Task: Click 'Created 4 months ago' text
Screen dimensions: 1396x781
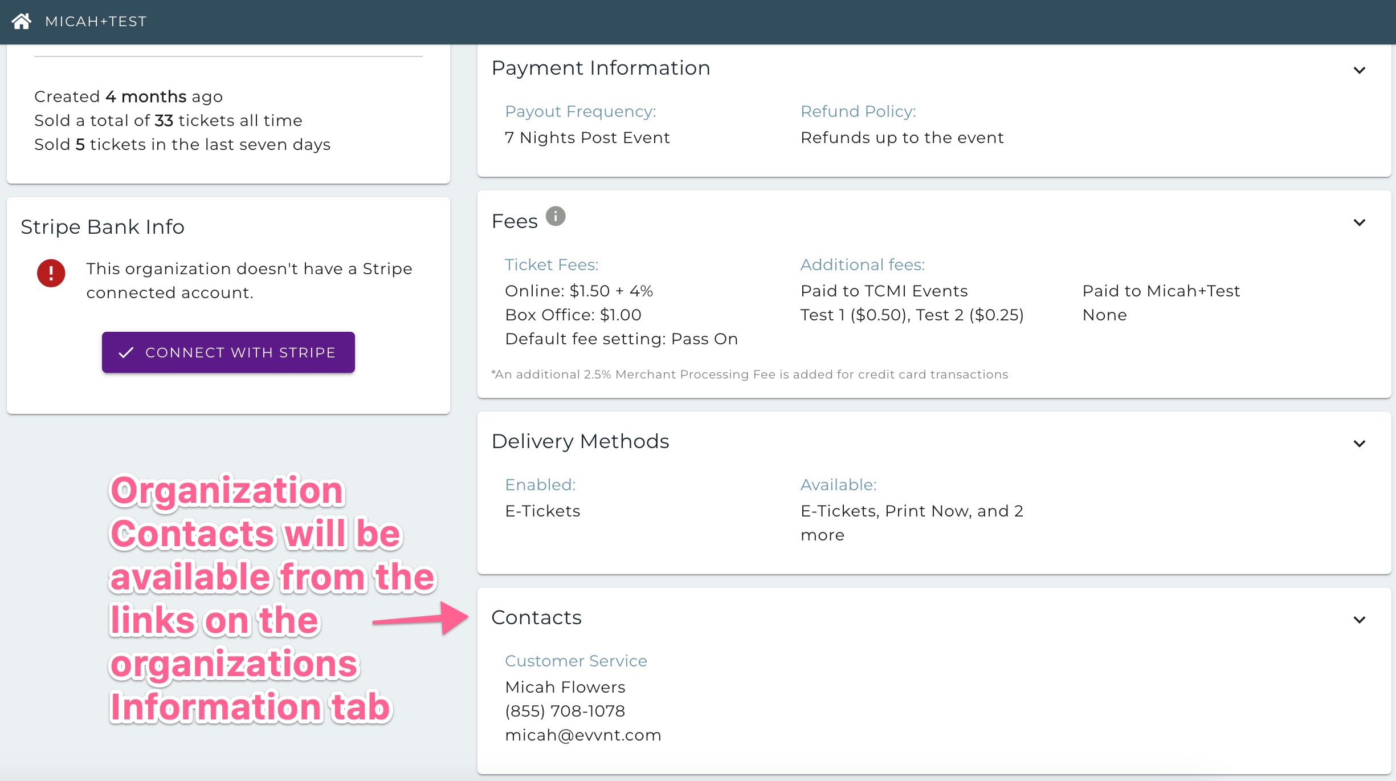Action: coord(128,96)
